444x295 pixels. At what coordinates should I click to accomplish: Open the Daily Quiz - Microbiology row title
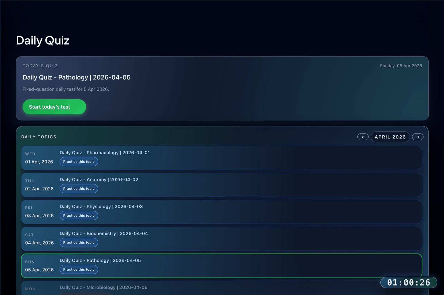pyautogui.click(x=103, y=288)
